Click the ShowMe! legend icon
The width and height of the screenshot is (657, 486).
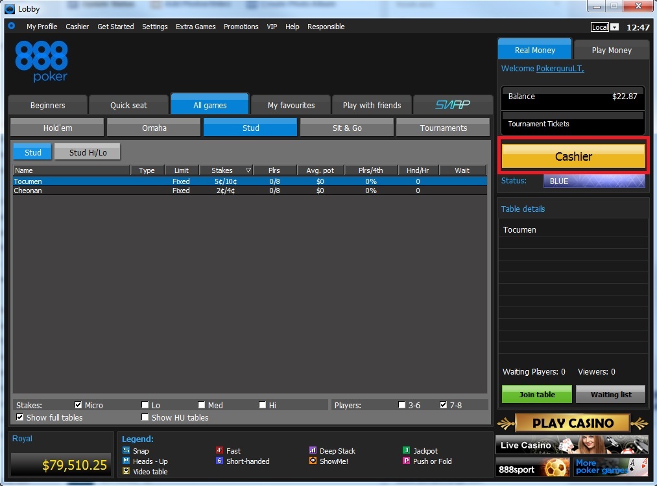pyautogui.click(x=313, y=461)
